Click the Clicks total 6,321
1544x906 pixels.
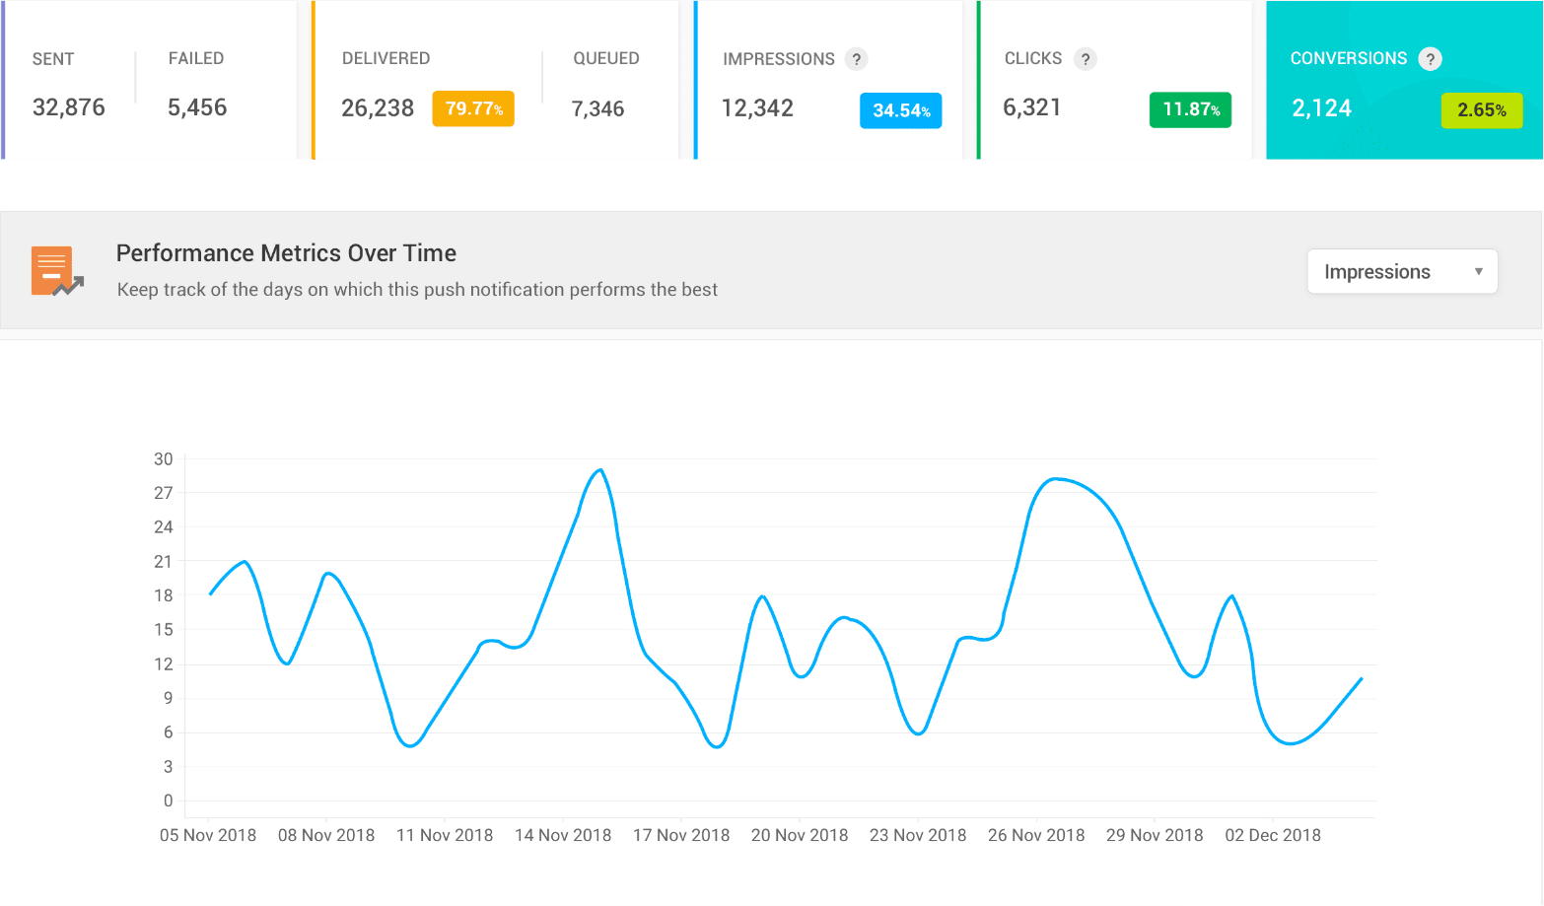1031,107
